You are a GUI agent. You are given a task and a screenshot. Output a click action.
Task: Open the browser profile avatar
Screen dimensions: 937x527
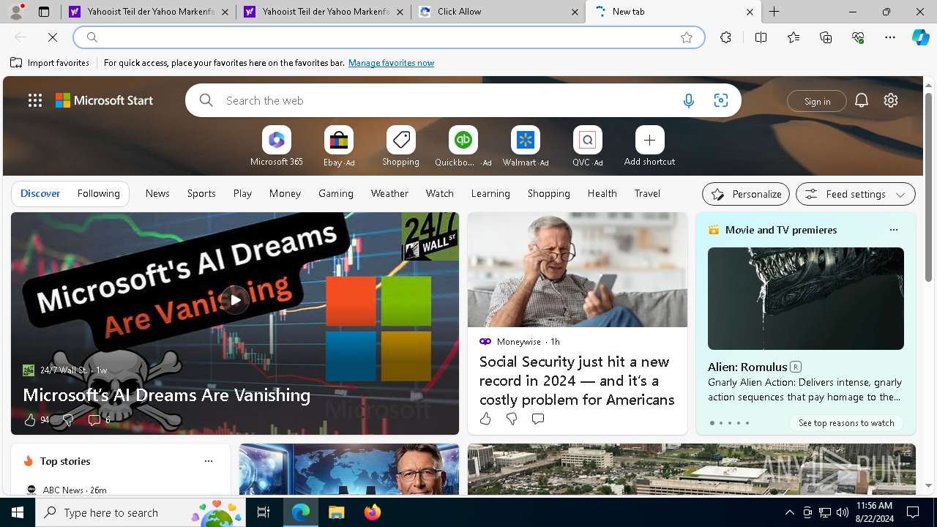[x=16, y=12]
